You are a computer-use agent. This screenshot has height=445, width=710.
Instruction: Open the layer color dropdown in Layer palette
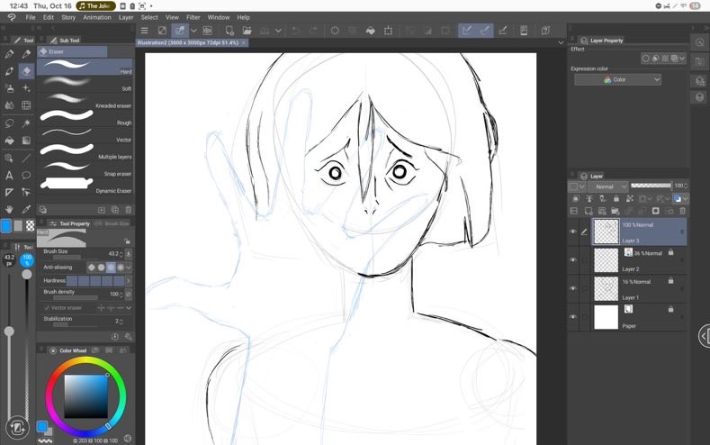pyautogui.click(x=685, y=198)
